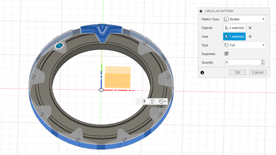Click the Objects '2 selected' selector
Viewport: 276px width, 155px height.
click(234, 28)
